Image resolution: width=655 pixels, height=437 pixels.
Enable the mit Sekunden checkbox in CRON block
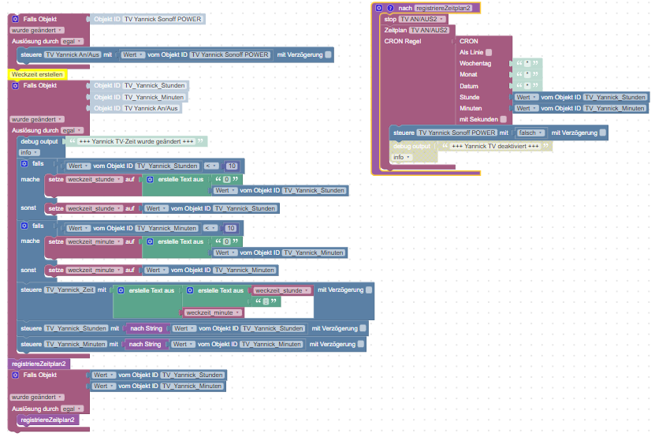pyautogui.click(x=504, y=119)
